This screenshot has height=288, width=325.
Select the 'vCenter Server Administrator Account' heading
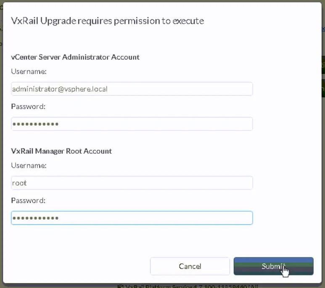click(75, 57)
